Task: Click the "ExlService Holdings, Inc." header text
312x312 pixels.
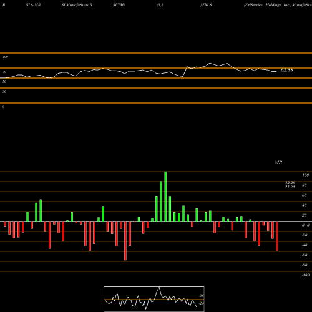Action: pos(268,5)
